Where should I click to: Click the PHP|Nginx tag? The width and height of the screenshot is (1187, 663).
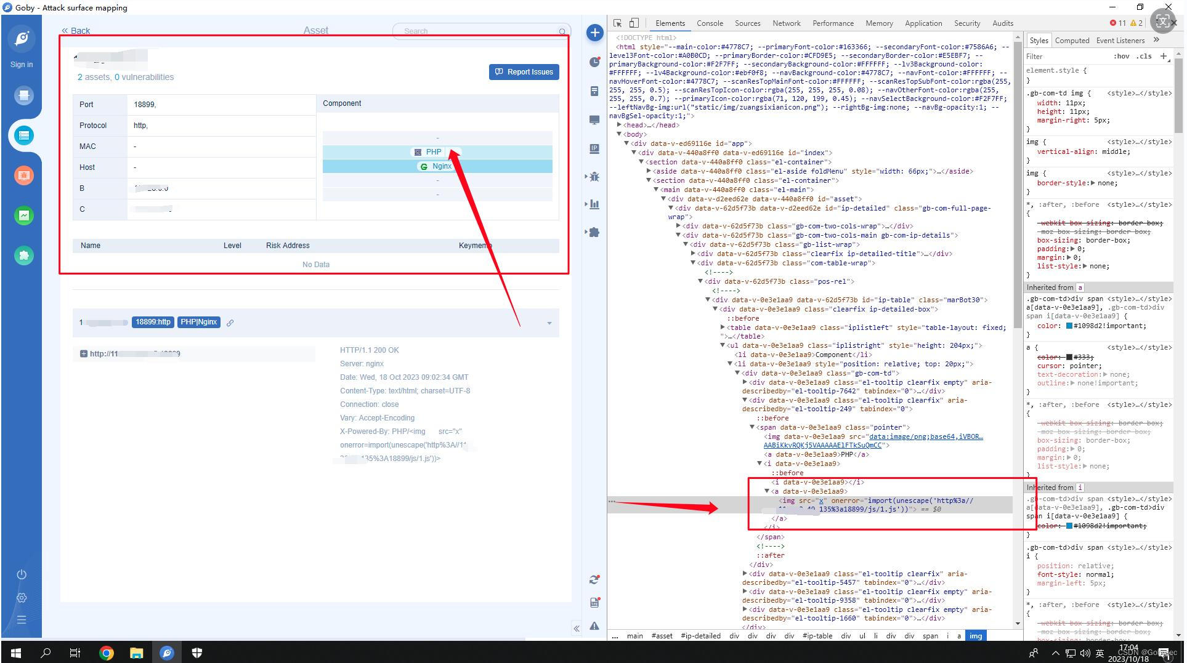click(199, 322)
